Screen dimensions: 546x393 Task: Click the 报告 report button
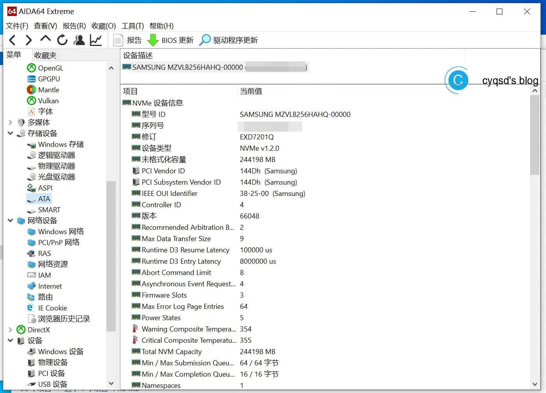pos(127,40)
